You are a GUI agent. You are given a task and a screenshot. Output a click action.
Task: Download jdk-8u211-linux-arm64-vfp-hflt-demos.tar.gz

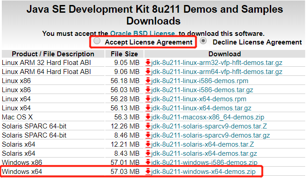(x=217, y=72)
